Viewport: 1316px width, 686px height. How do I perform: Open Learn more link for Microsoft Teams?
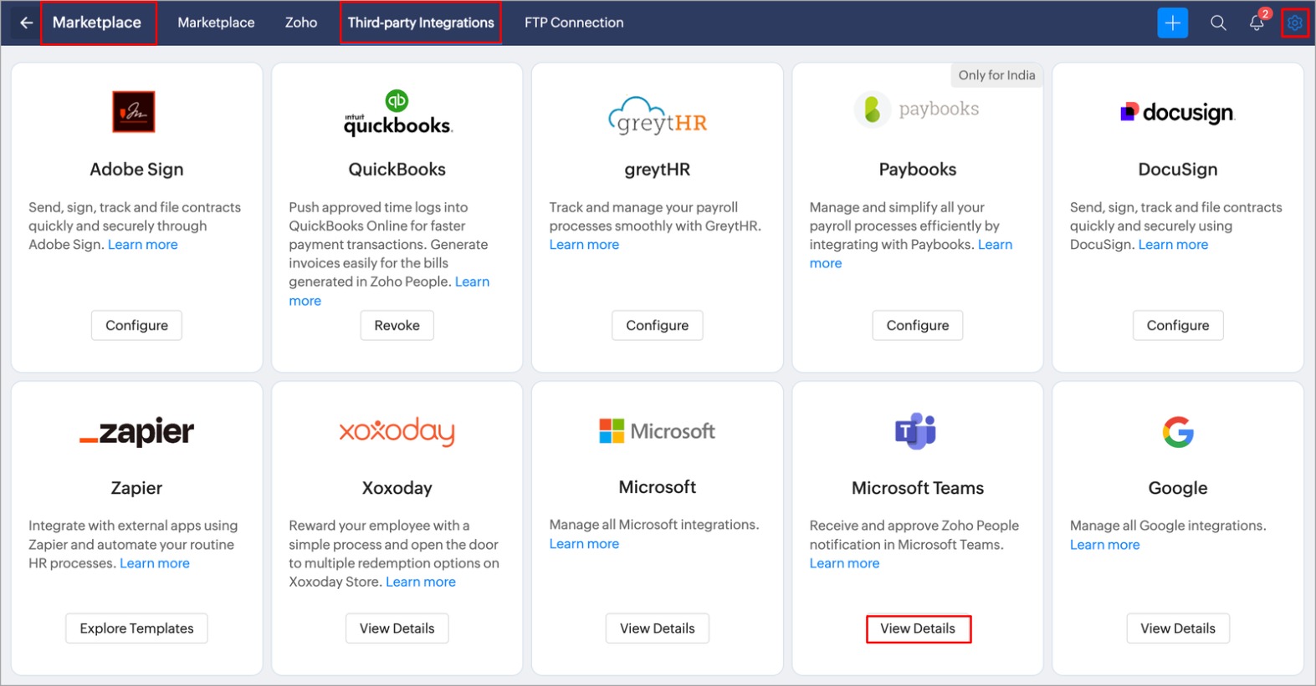pos(844,563)
